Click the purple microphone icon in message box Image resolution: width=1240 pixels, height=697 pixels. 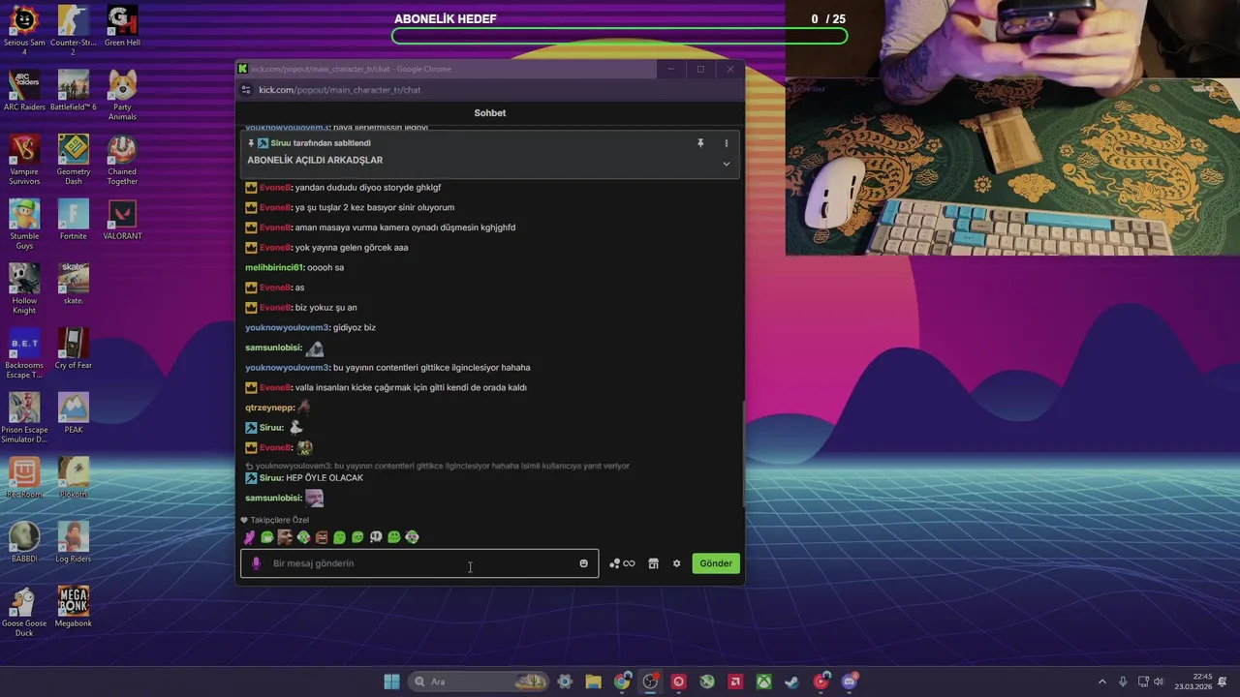point(256,563)
